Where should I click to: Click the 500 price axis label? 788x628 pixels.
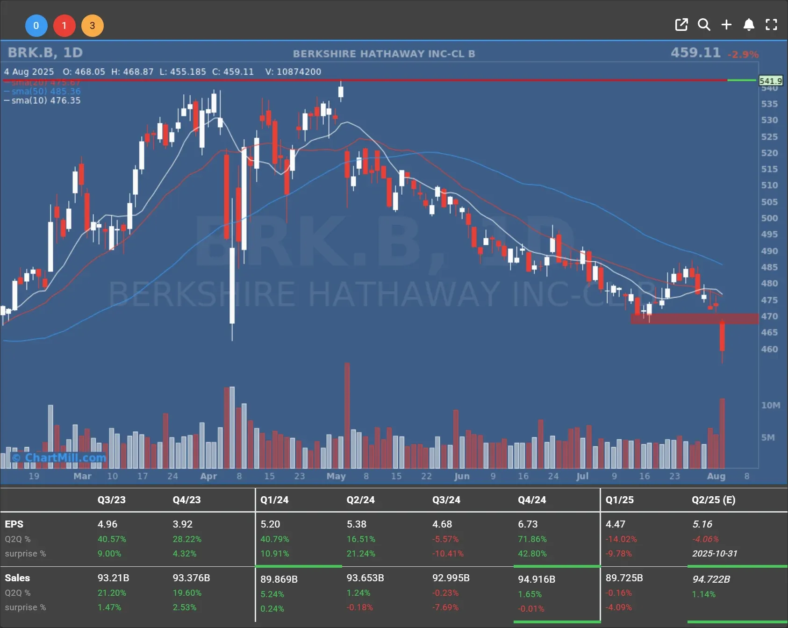[x=769, y=218]
